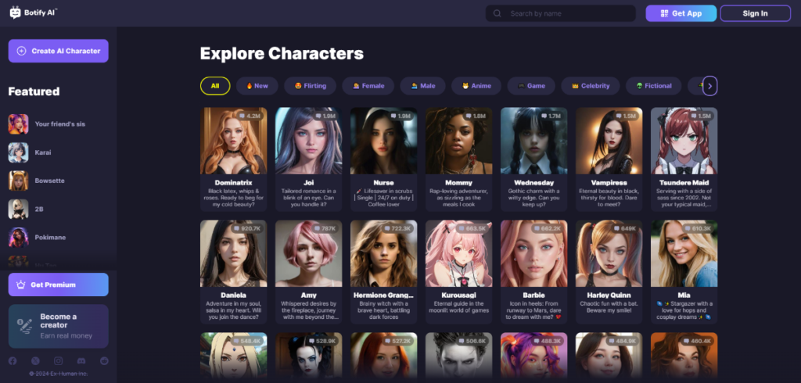Image resolution: width=801 pixels, height=383 pixels.
Task: Open the Become a creator card
Action: [58, 326]
